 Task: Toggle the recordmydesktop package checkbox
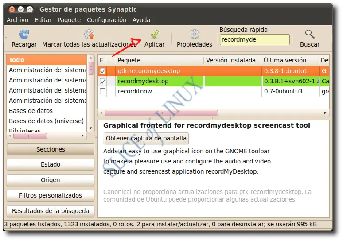pos(102,81)
